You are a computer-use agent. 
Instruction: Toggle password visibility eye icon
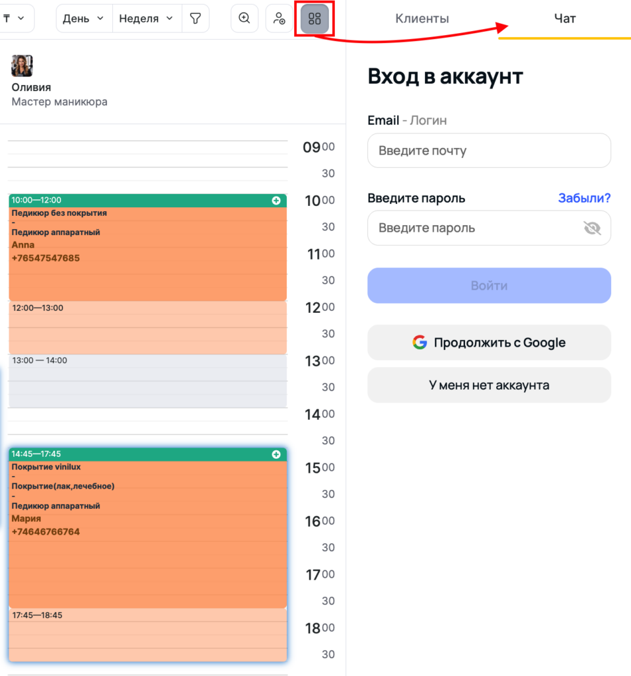[x=592, y=228]
